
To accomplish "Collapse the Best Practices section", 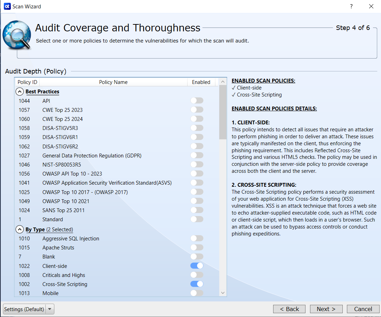I will [19, 92].
